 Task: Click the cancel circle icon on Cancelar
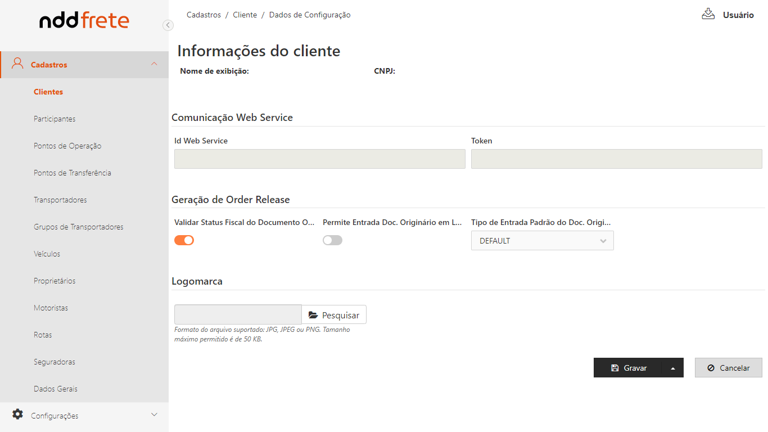[711, 368]
